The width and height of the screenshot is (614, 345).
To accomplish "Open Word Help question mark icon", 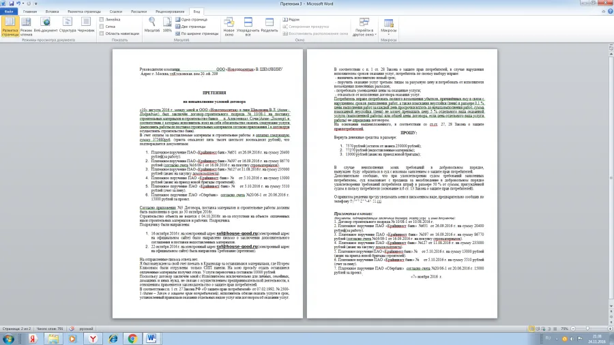I will tap(610, 12).
